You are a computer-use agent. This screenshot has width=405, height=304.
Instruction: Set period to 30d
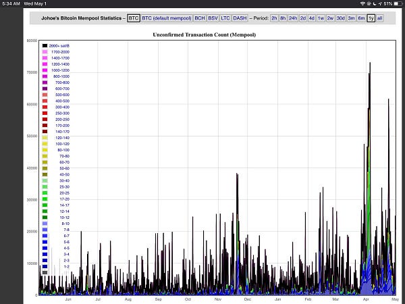coord(341,18)
